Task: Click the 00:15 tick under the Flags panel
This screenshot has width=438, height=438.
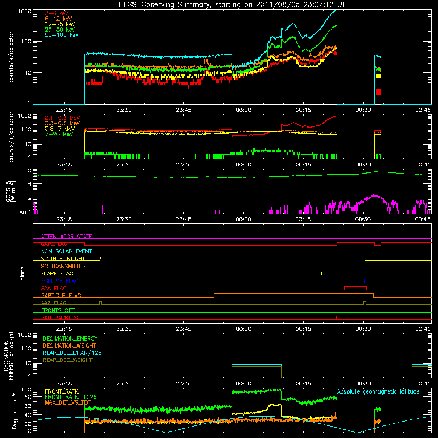Action: tap(303, 328)
